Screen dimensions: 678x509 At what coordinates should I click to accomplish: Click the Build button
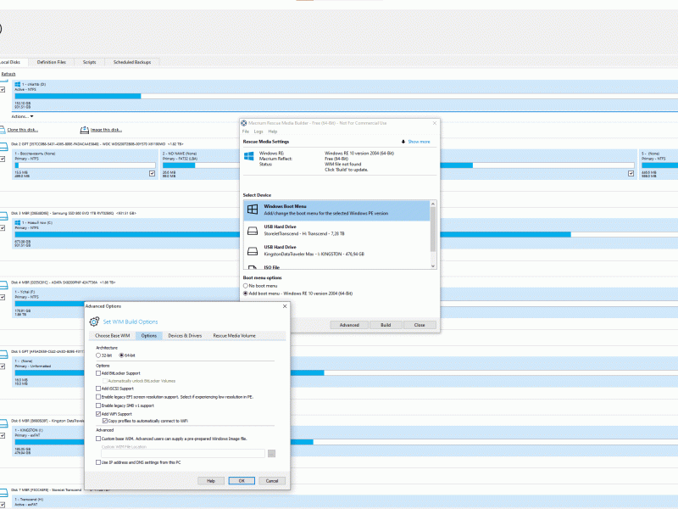386,325
